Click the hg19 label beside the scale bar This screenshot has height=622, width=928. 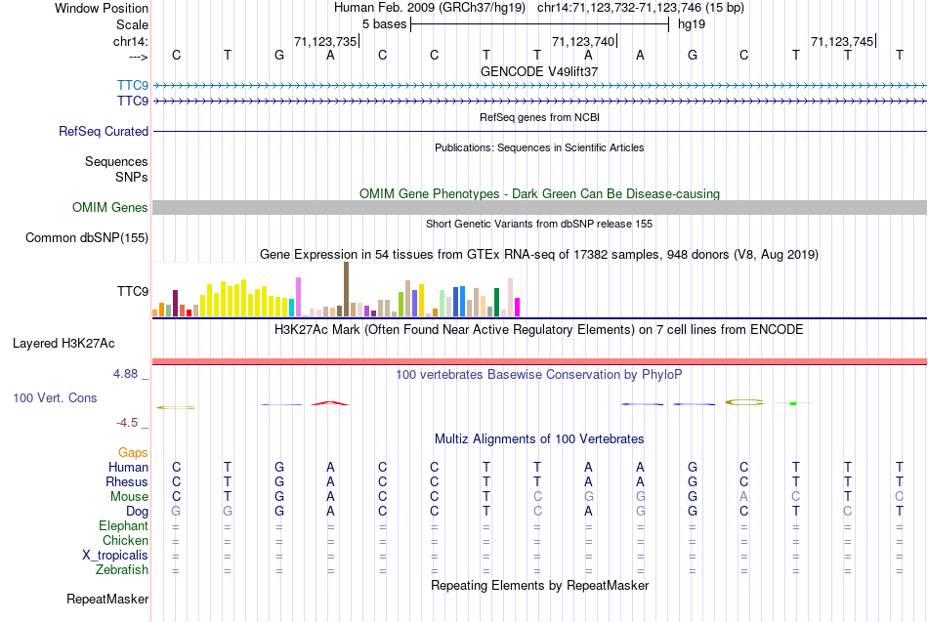[x=692, y=24]
